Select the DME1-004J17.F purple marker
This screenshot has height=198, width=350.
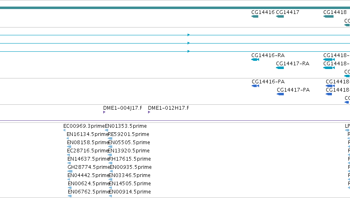pos(104,112)
